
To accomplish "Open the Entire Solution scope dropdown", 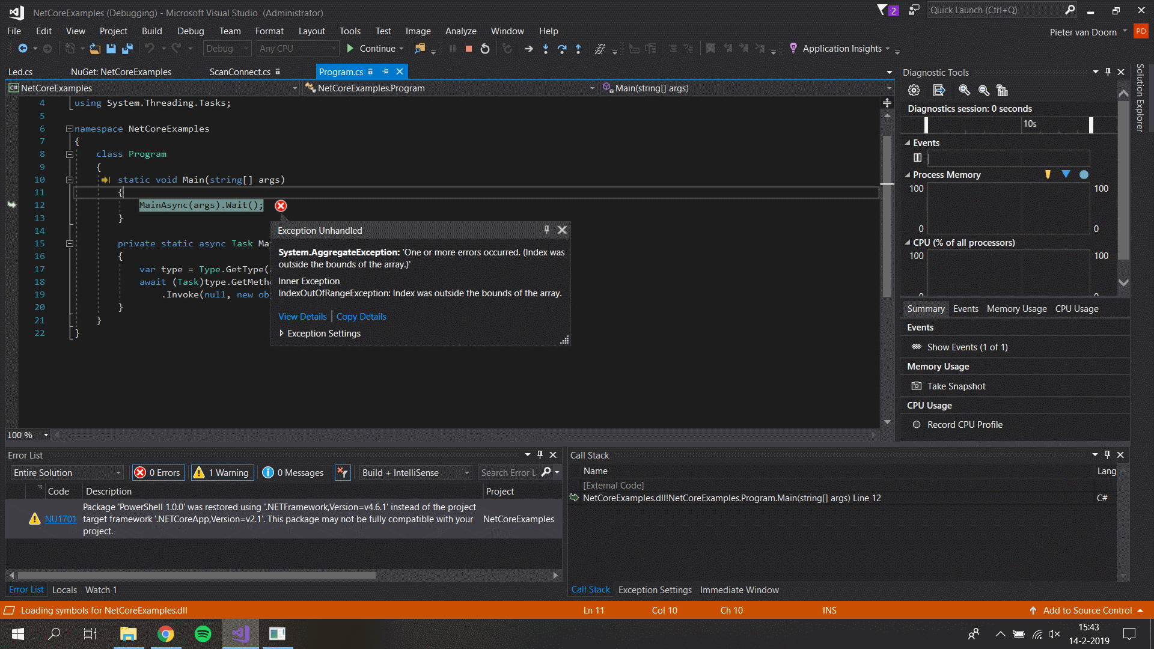I will 67,473.
